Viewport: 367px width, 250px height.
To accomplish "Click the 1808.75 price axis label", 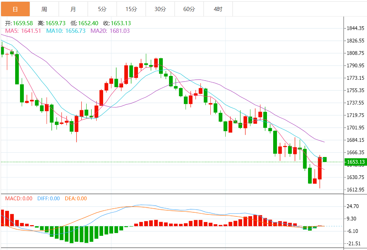I will pyautogui.click(x=355, y=53).
